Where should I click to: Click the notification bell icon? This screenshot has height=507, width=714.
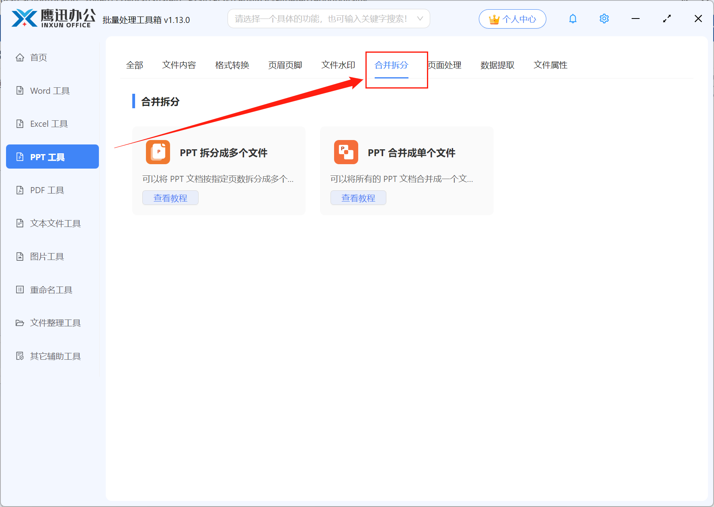point(572,19)
